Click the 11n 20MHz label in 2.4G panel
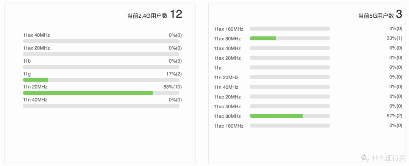The height and width of the screenshot is (166, 409). click(x=35, y=87)
